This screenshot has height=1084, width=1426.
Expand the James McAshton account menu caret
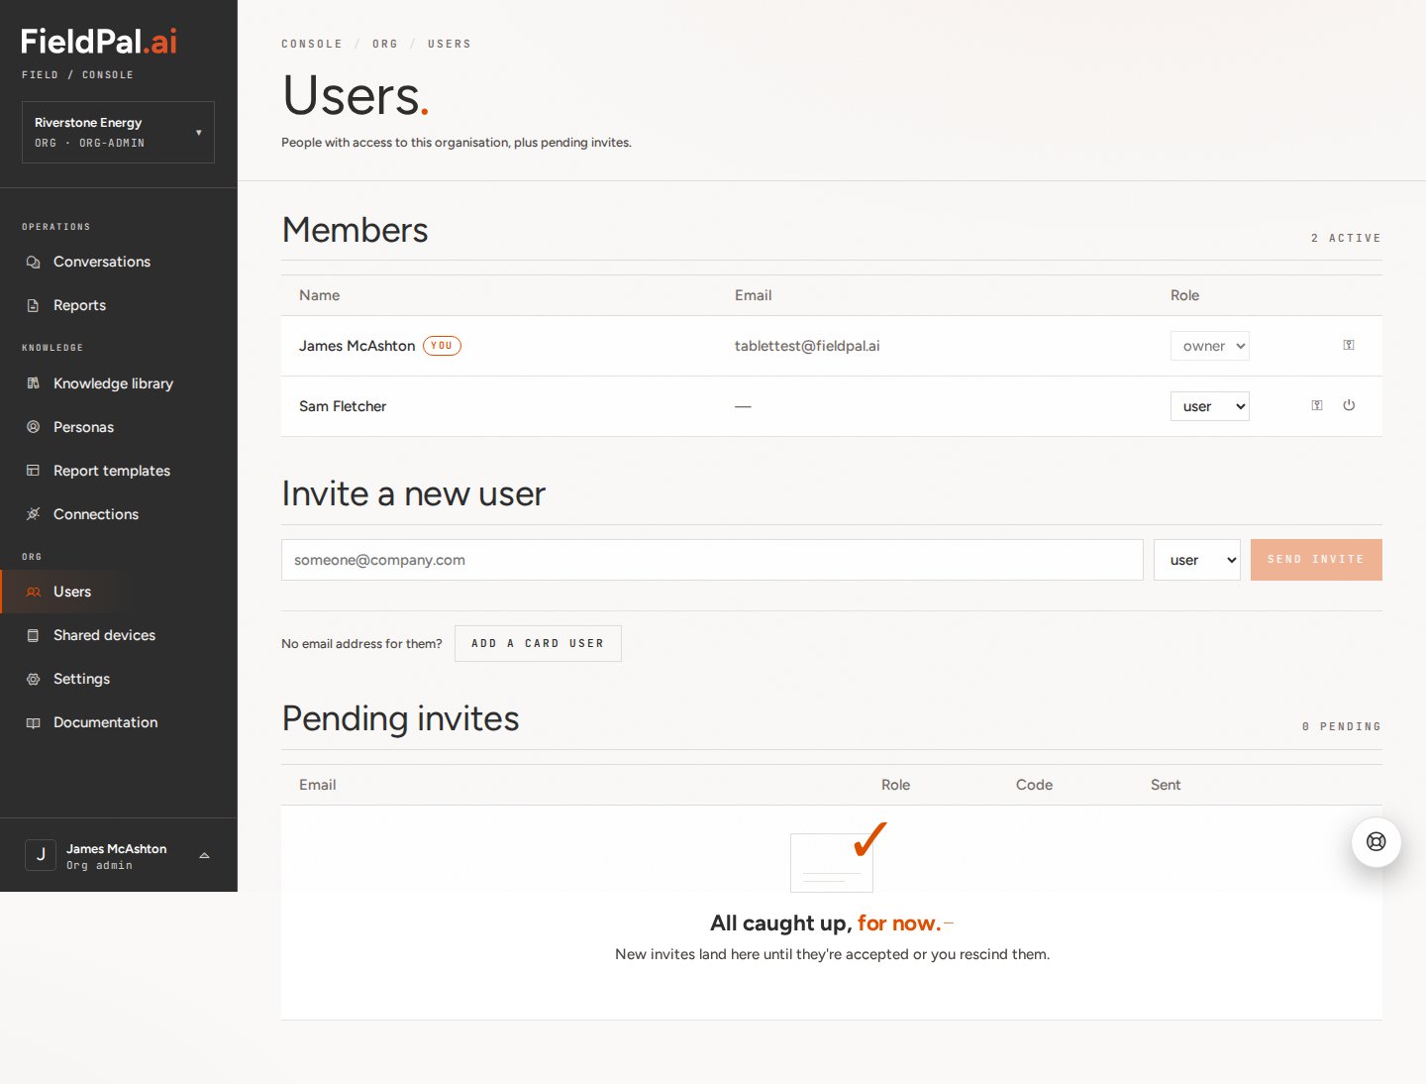(x=204, y=855)
